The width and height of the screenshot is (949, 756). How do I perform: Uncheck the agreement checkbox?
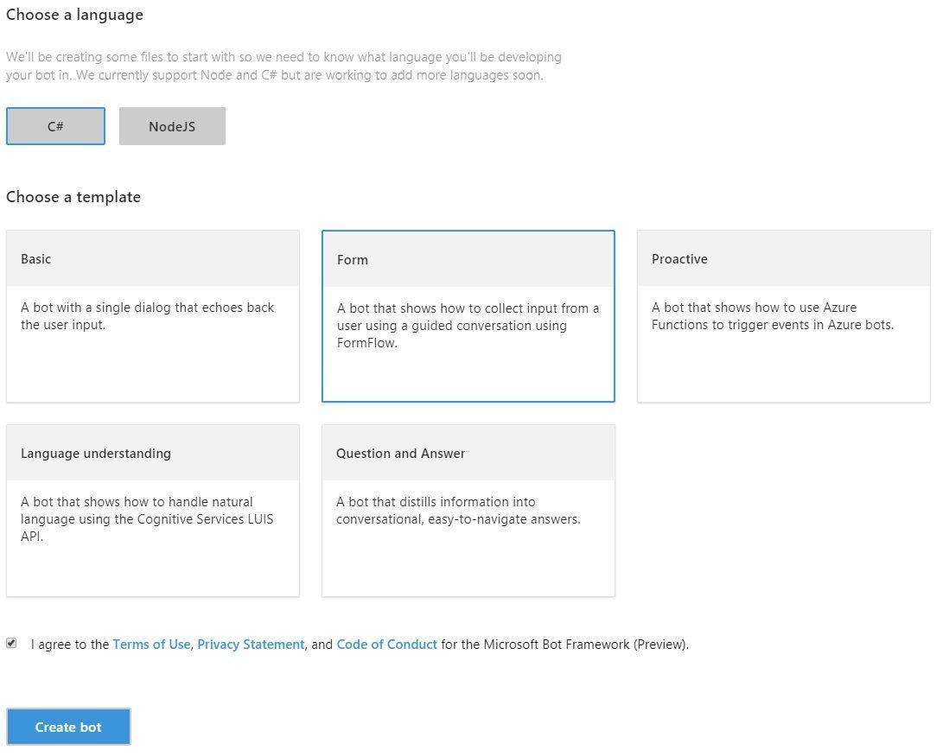click(x=11, y=643)
